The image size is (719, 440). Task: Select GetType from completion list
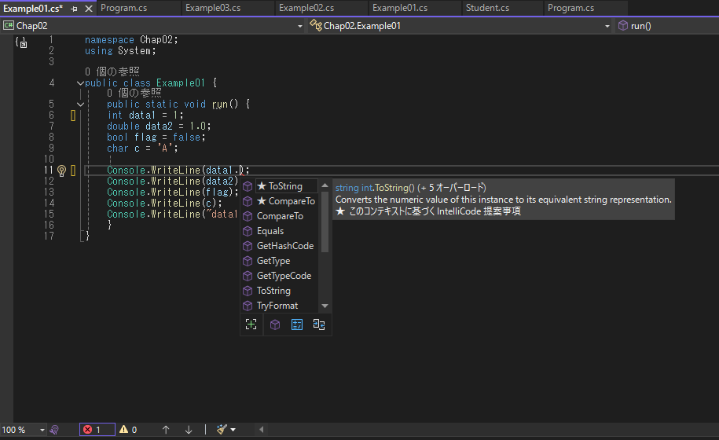279,261
